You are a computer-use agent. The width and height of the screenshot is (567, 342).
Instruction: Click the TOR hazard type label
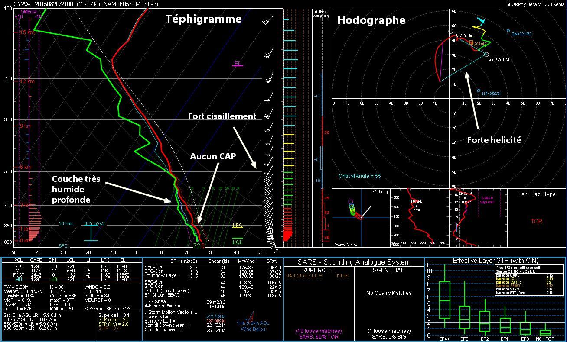[x=536, y=221]
